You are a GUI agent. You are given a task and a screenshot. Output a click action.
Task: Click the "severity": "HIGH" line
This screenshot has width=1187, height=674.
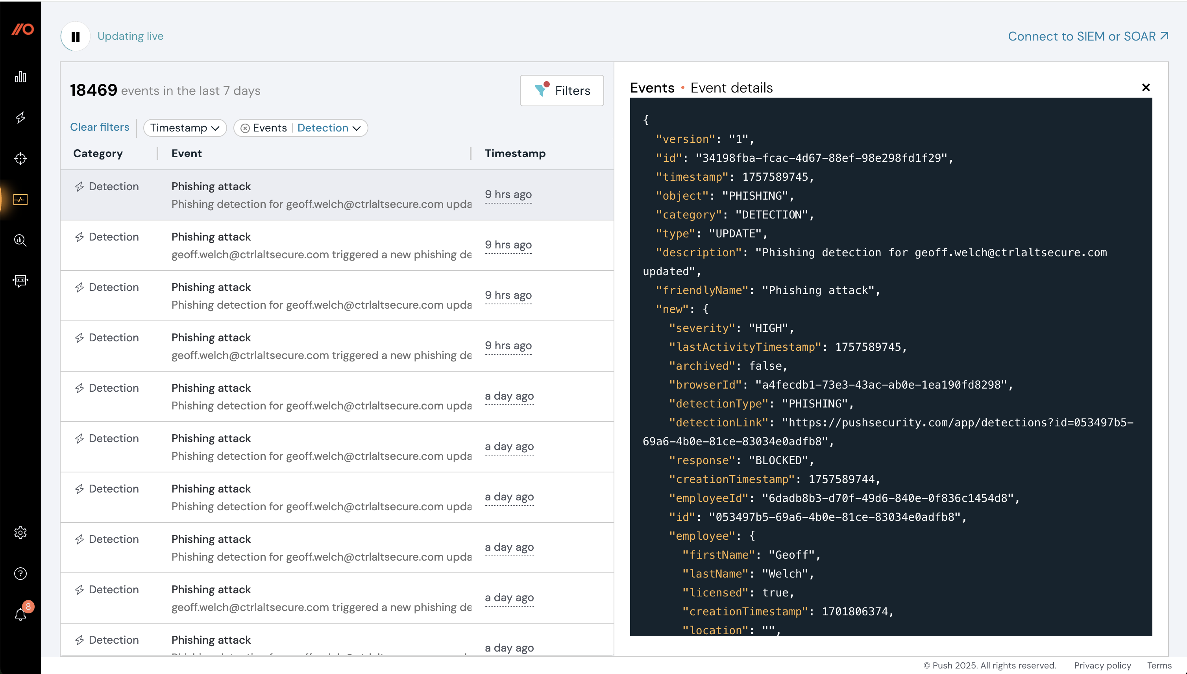click(731, 328)
